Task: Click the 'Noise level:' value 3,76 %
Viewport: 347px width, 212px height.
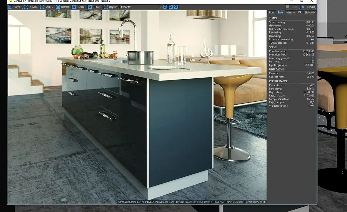Action: pyautogui.click(x=311, y=89)
